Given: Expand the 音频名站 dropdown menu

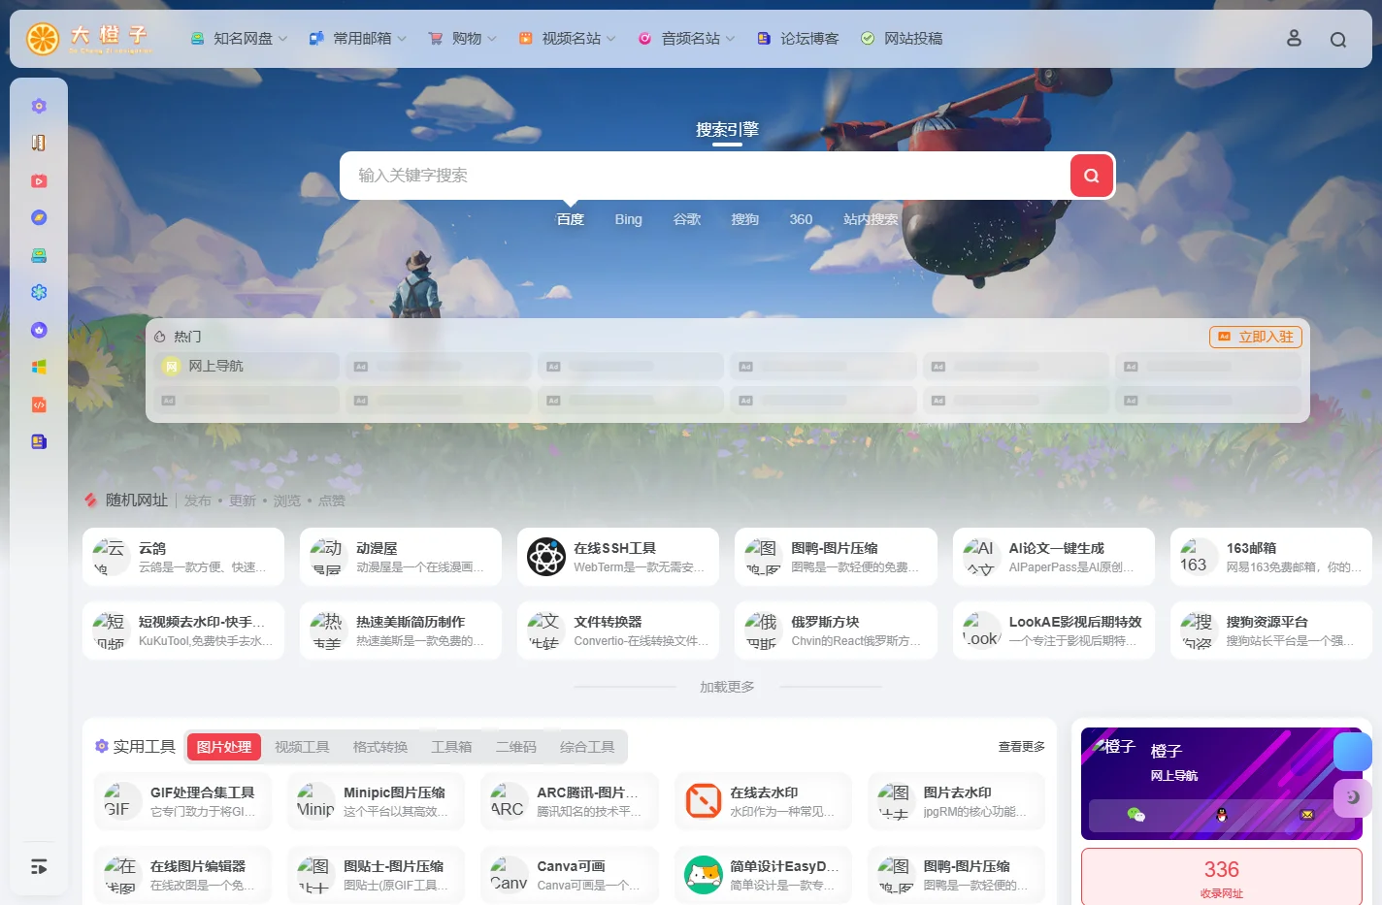Looking at the screenshot, I should coord(686,39).
